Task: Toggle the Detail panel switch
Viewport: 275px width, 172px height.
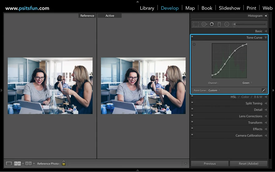Action: coord(192,109)
